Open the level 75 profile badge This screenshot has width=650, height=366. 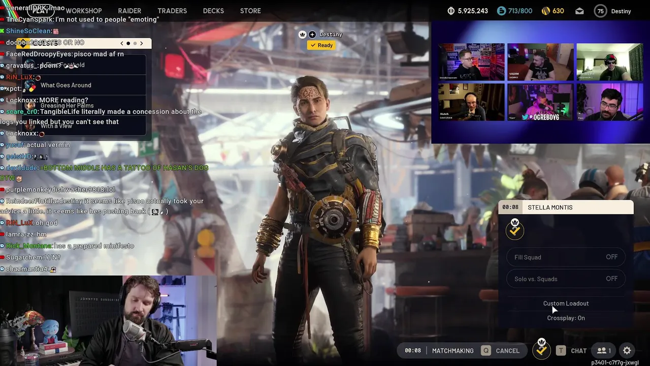[x=601, y=11]
